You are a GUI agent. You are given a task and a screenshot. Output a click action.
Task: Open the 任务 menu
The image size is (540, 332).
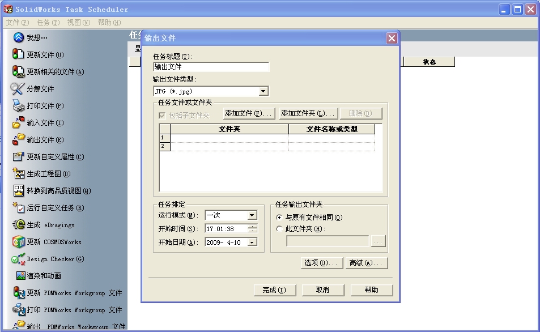point(48,23)
